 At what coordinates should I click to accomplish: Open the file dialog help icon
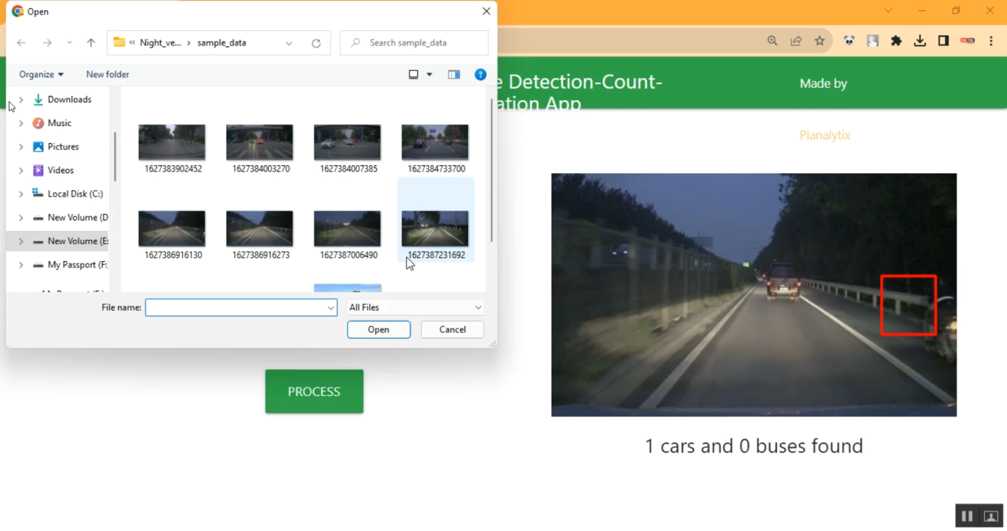coord(481,75)
